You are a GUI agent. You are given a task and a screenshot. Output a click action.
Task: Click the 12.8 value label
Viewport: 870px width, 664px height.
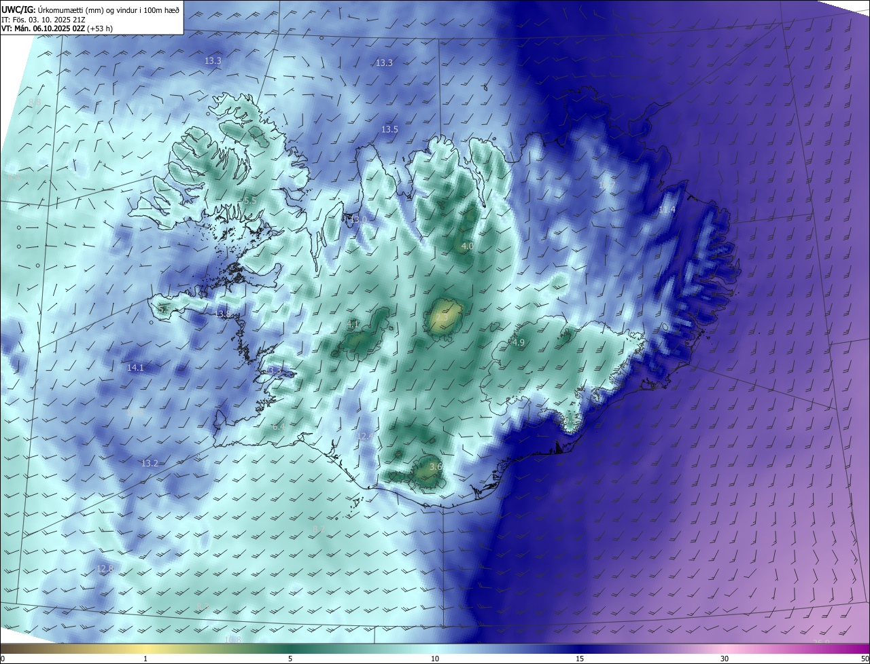coord(105,568)
